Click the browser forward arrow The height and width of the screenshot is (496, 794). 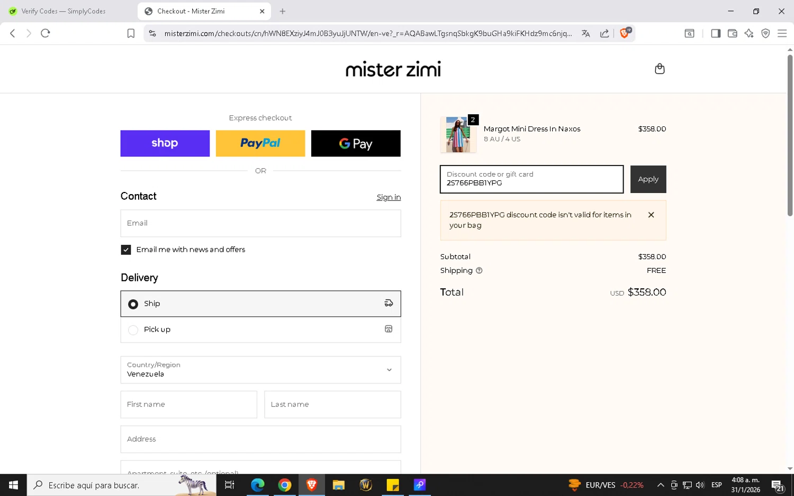pyautogui.click(x=29, y=33)
